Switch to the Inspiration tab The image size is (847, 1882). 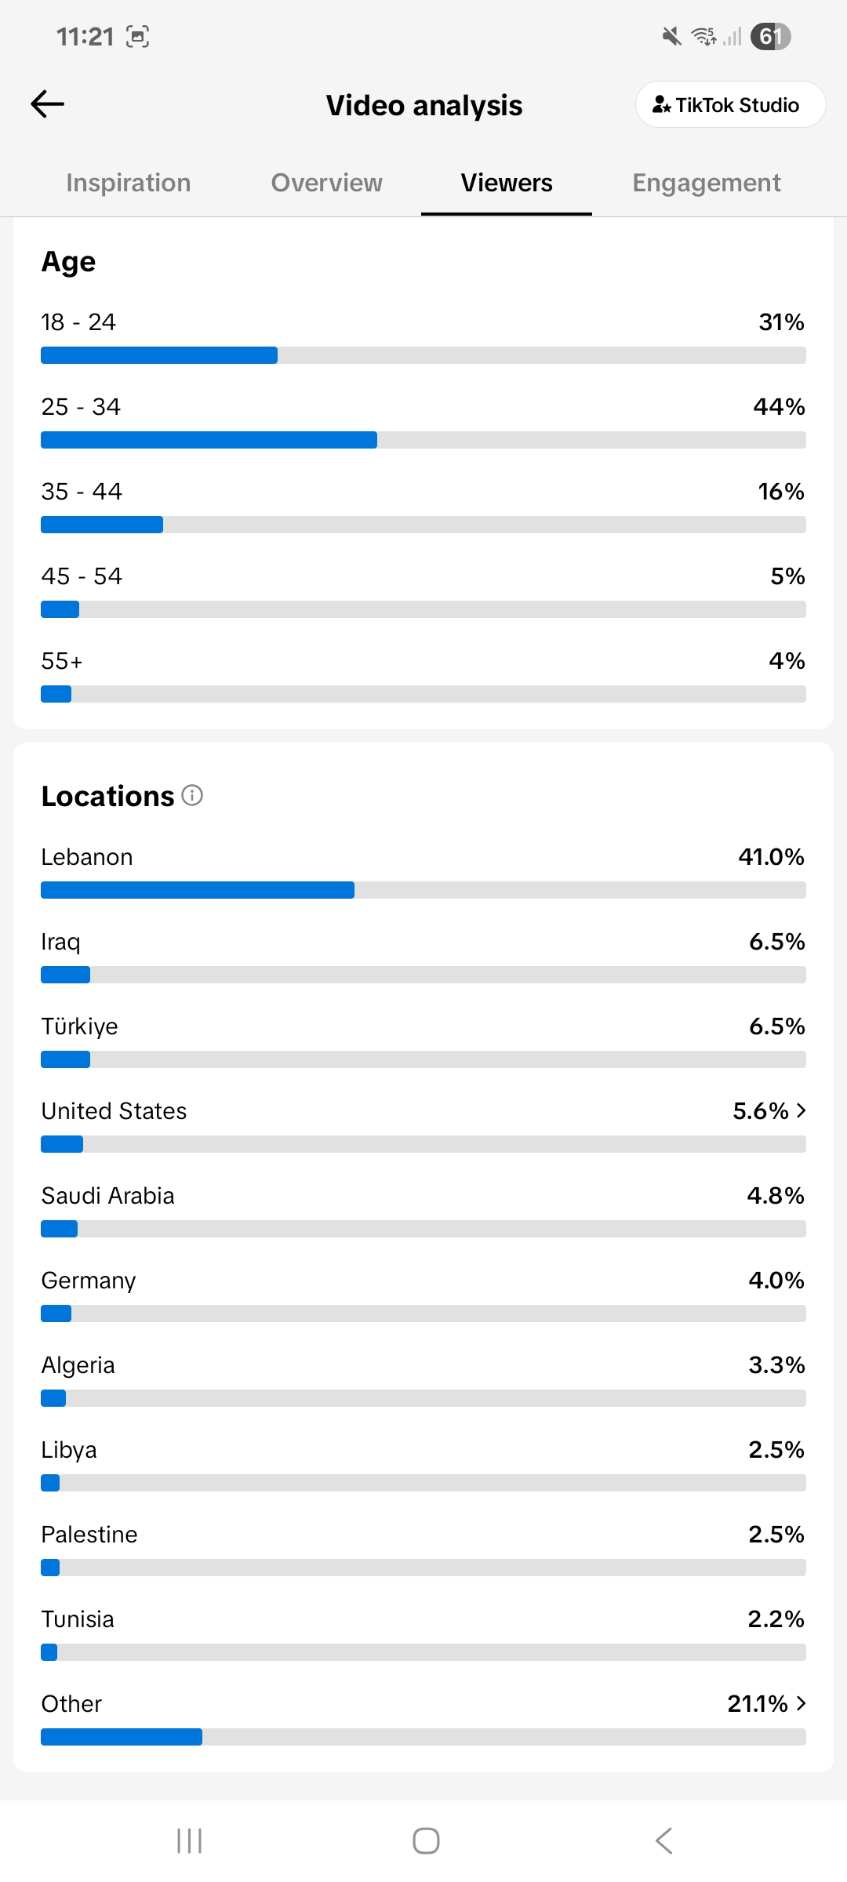(x=129, y=183)
